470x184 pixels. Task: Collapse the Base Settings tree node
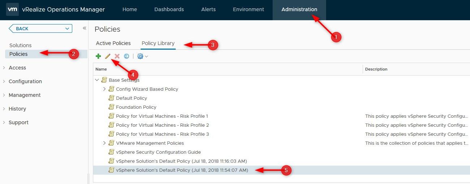click(x=97, y=80)
